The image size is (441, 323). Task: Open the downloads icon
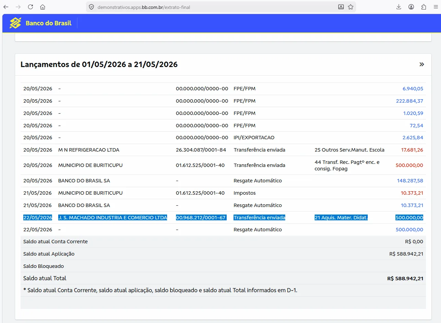tap(399, 7)
